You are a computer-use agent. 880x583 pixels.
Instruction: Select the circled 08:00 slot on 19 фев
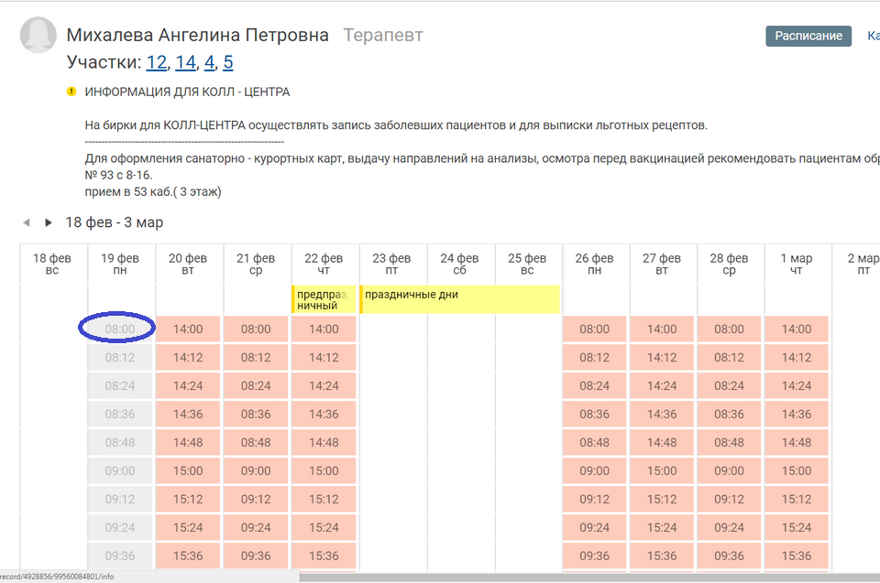[120, 329]
